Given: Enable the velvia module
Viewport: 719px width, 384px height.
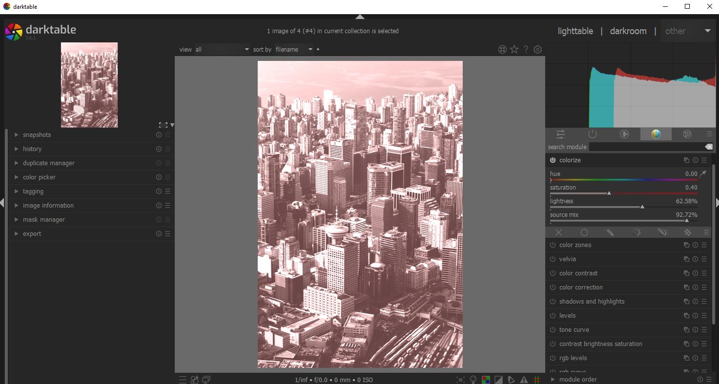Looking at the screenshot, I should pos(553,259).
